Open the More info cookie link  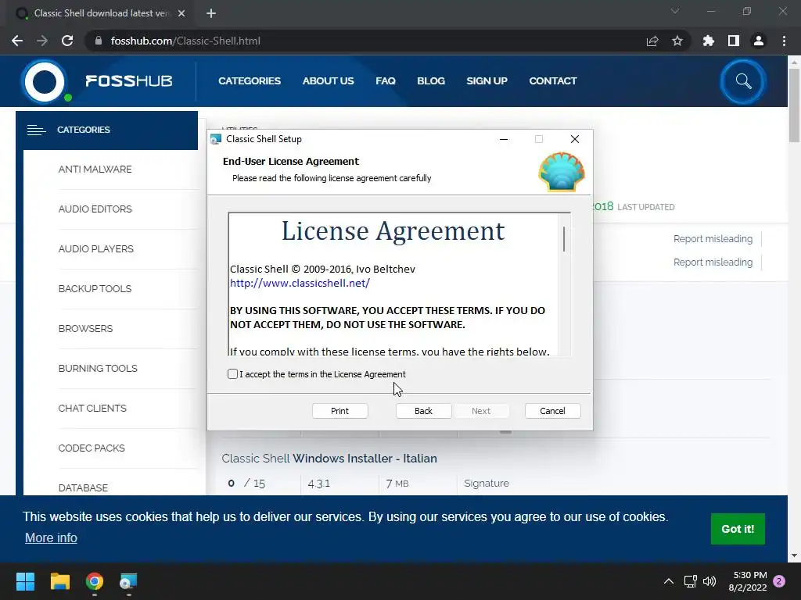point(51,537)
